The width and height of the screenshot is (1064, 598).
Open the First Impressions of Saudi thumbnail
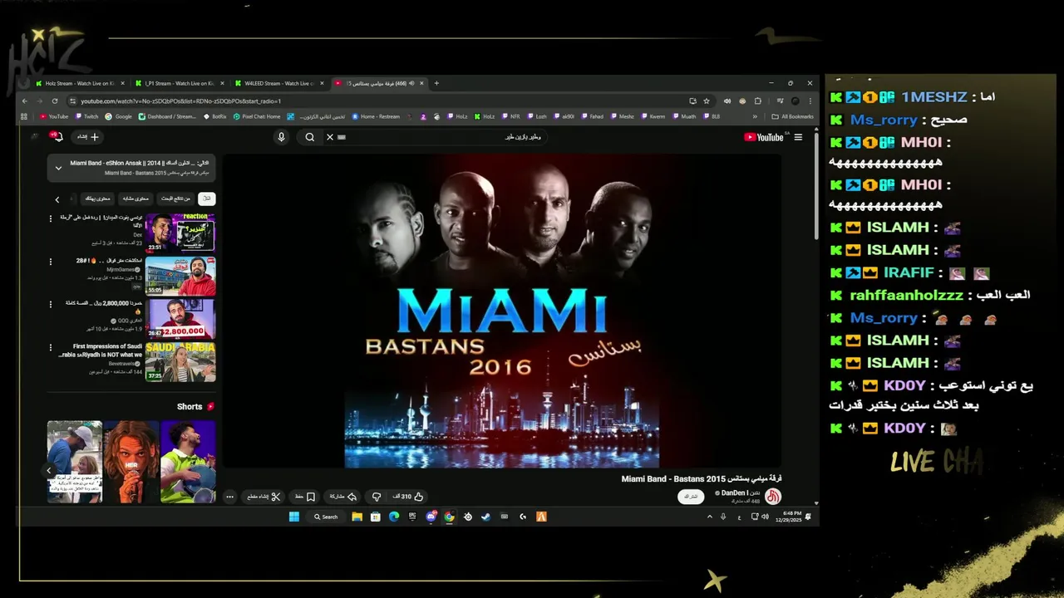point(180,361)
